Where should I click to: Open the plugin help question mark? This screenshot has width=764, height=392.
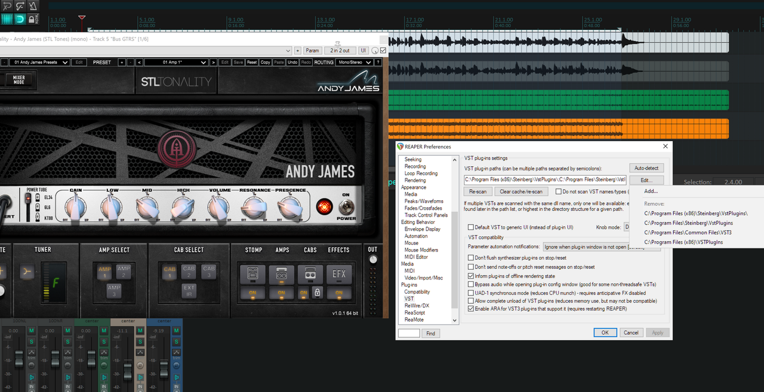tap(378, 62)
